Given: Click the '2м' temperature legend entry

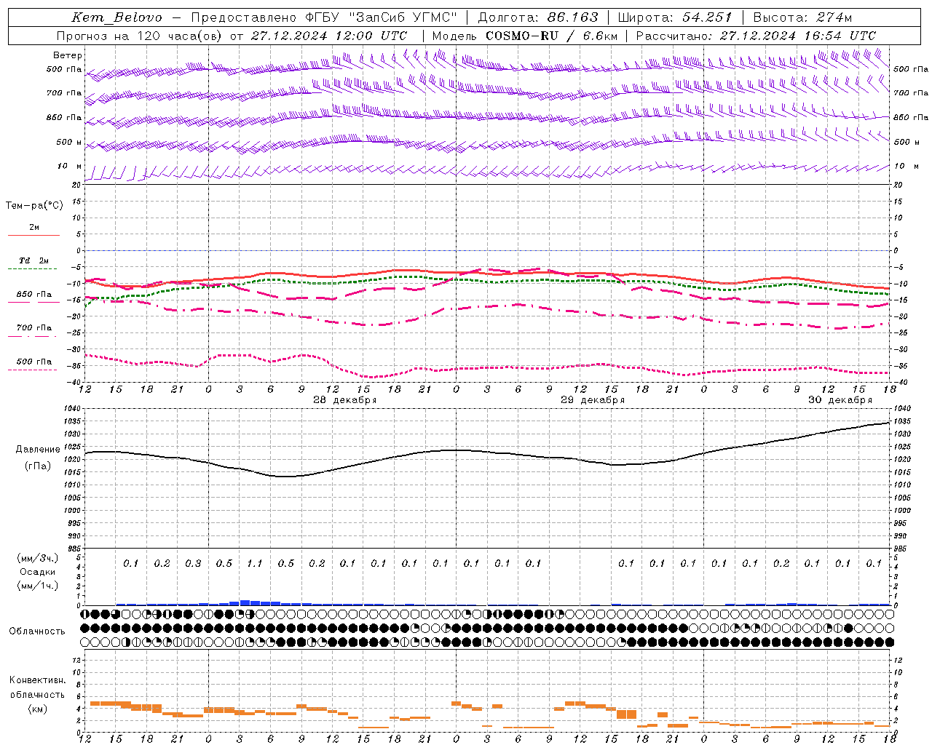Looking at the screenshot, I should [x=34, y=227].
